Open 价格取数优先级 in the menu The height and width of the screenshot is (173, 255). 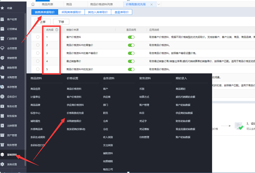point(75,113)
